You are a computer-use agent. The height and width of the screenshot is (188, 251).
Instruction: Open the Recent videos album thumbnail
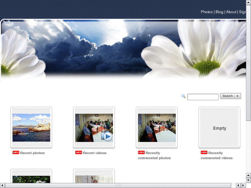[94, 128]
